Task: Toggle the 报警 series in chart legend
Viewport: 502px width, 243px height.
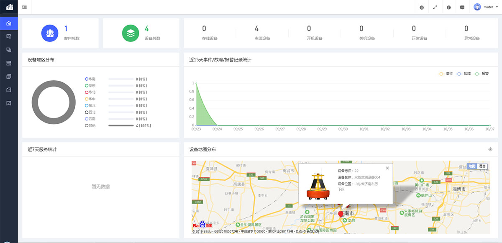Action: pyautogui.click(x=482, y=74)
